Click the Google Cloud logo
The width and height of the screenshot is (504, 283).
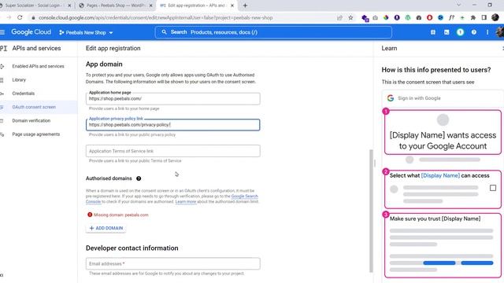coord(31,32)
